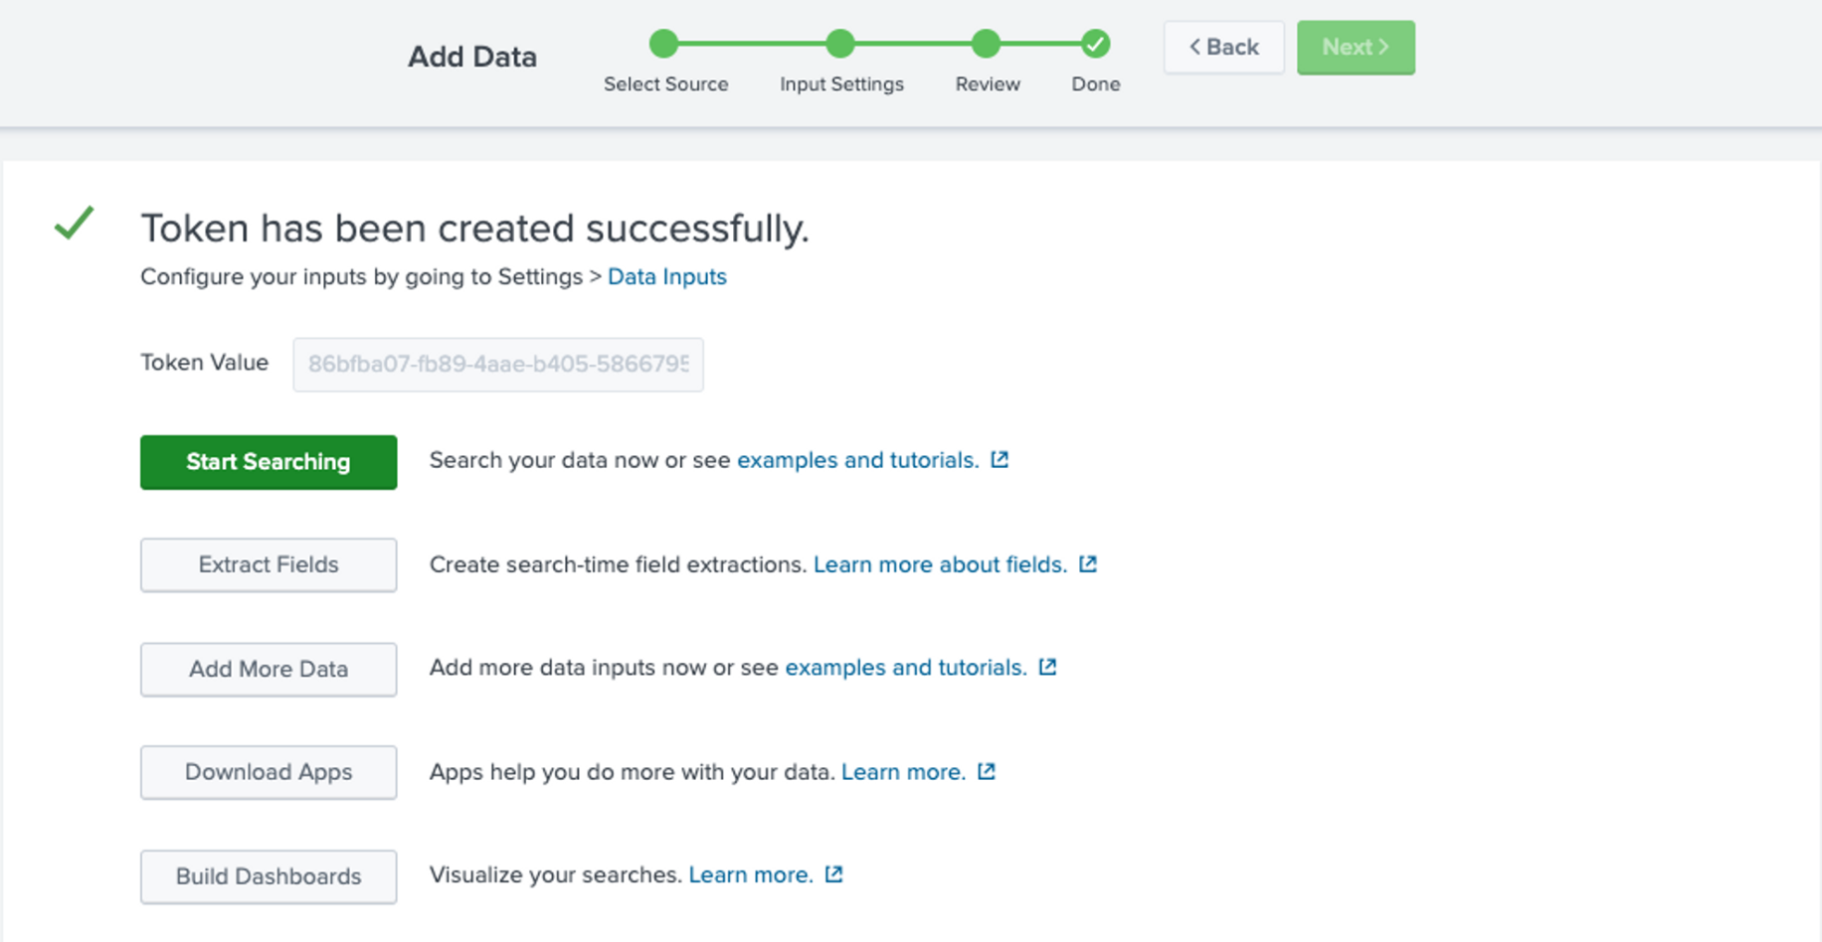Open Build Dashboards
This screenshot has height=942, width=1822.
pyautogui.click(x=269, y=876)
